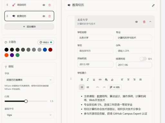The width and height of the screenshot is (165, 123).
Task: Insert a link via toolbar link icon
Action: tap(100, 79)
